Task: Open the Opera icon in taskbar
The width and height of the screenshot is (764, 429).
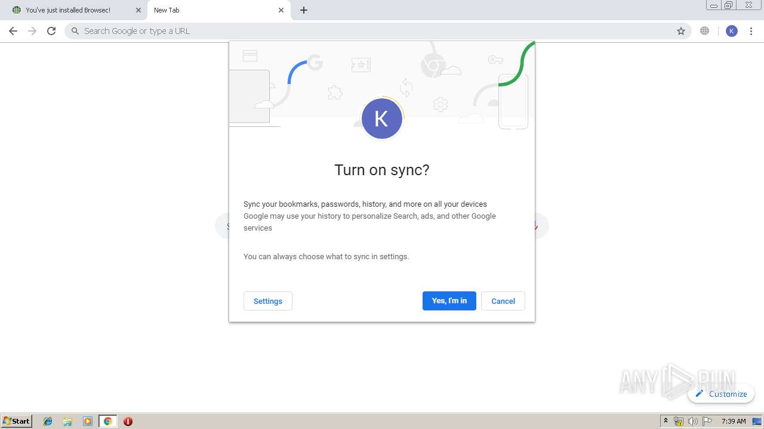Action: point(128,421)
